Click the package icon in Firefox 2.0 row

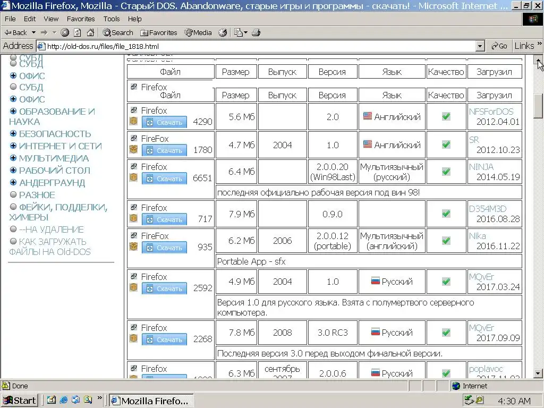point(133,121)
